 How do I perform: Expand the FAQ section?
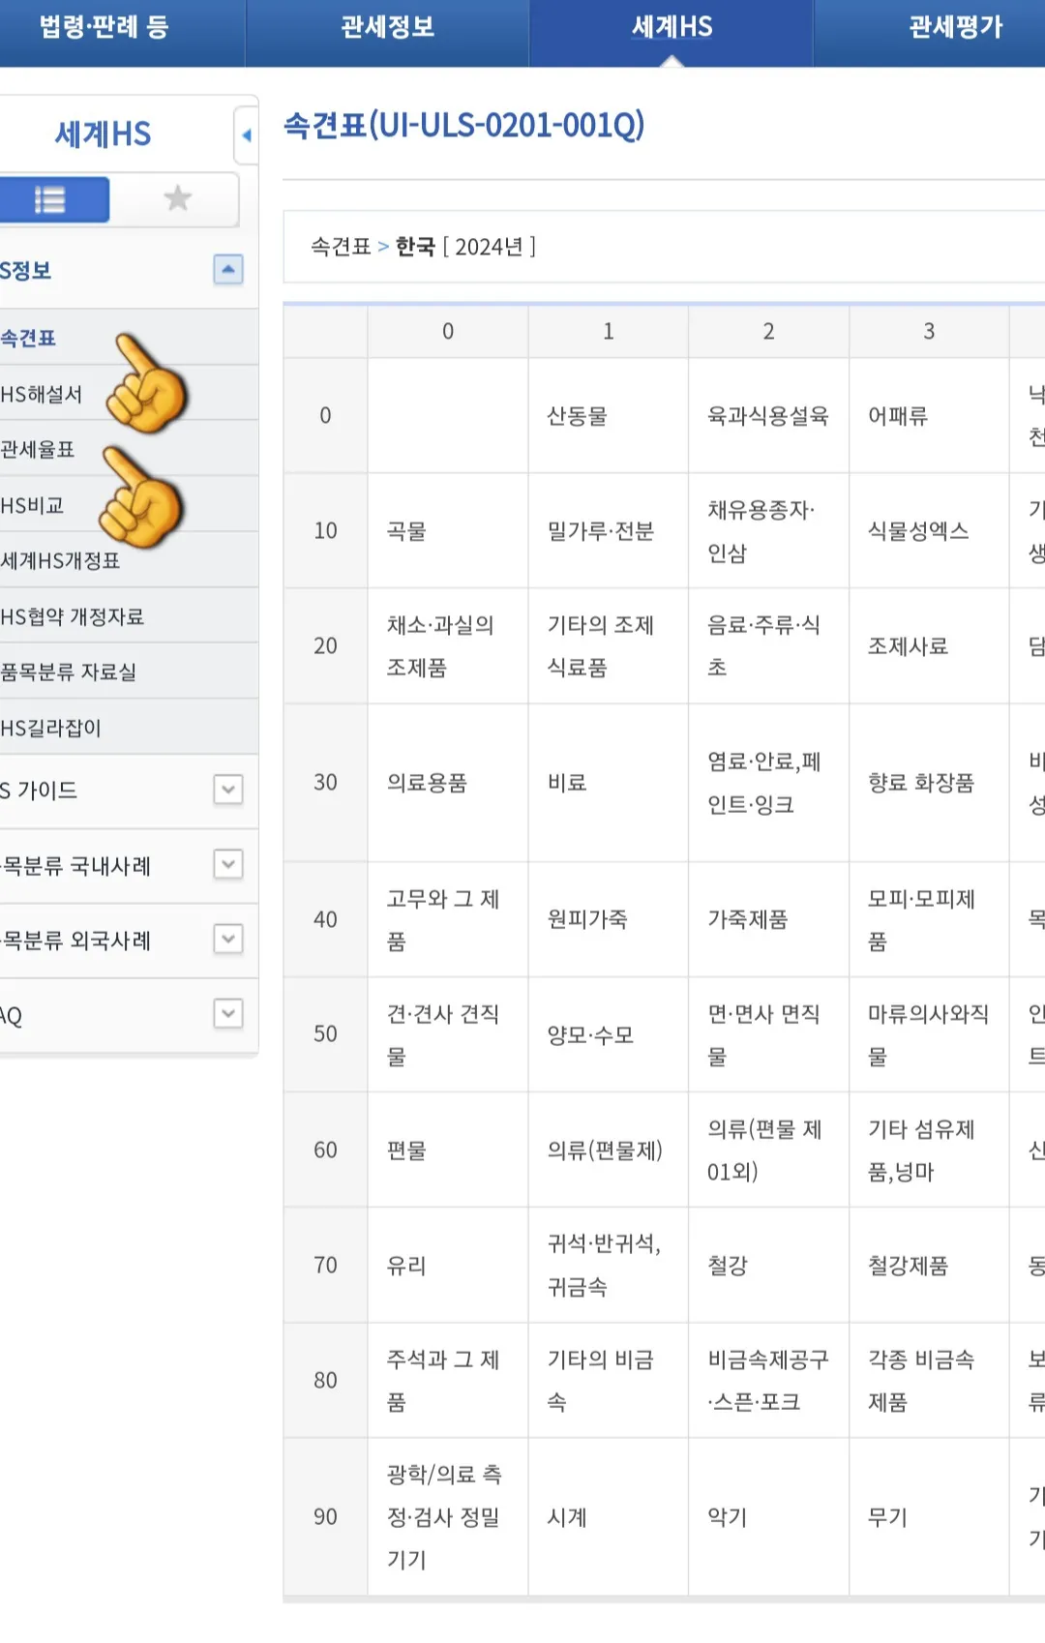click(228, 1015)
